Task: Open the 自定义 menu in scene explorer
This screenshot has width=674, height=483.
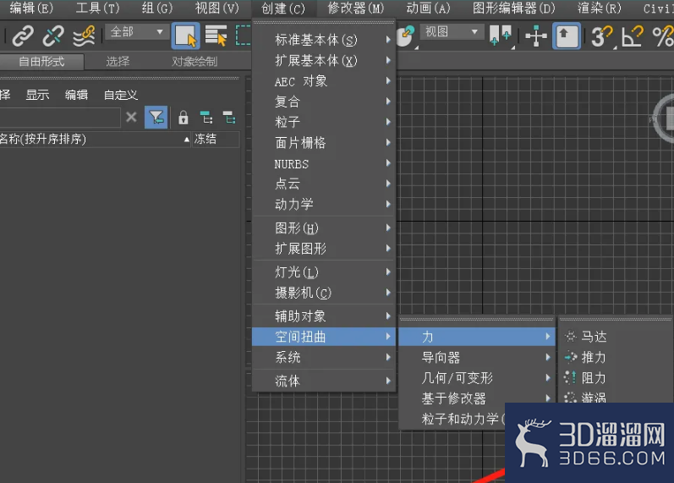Action: pyautogui.click(x=120, y=95)
